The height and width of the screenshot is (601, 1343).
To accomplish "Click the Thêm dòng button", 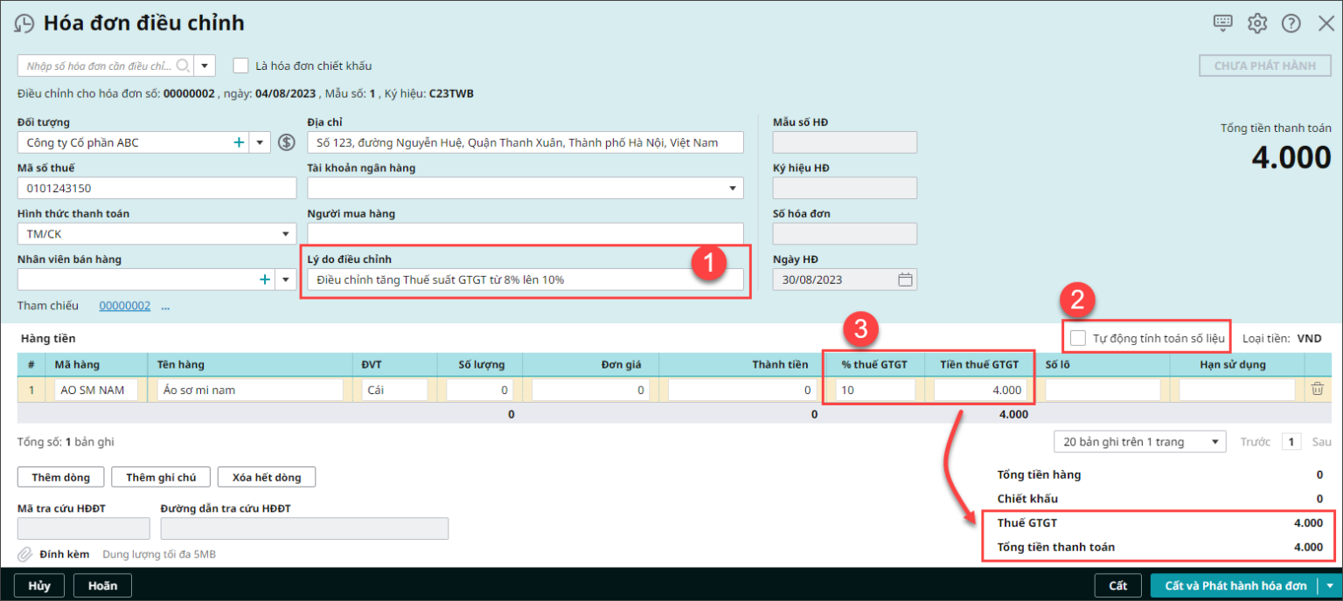I will coord(60,477).
